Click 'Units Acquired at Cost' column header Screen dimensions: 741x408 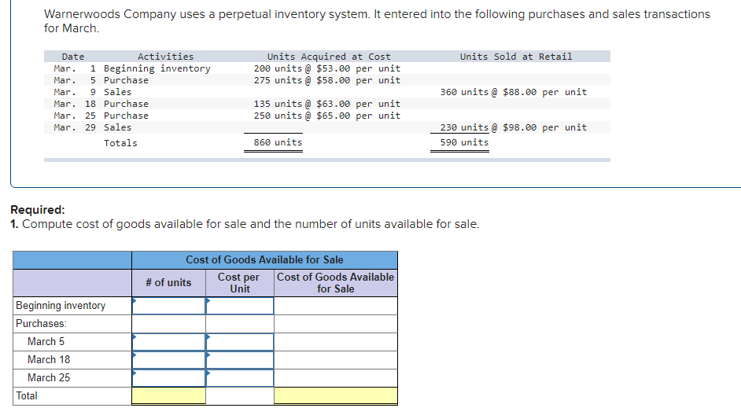pos(329,57)
